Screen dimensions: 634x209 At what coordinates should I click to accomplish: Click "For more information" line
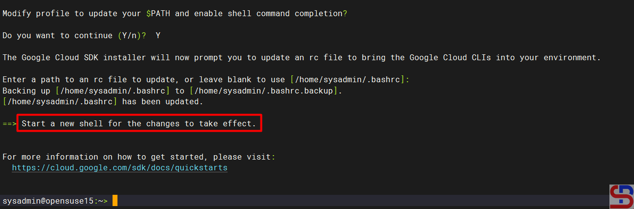[x=139, y=157]
